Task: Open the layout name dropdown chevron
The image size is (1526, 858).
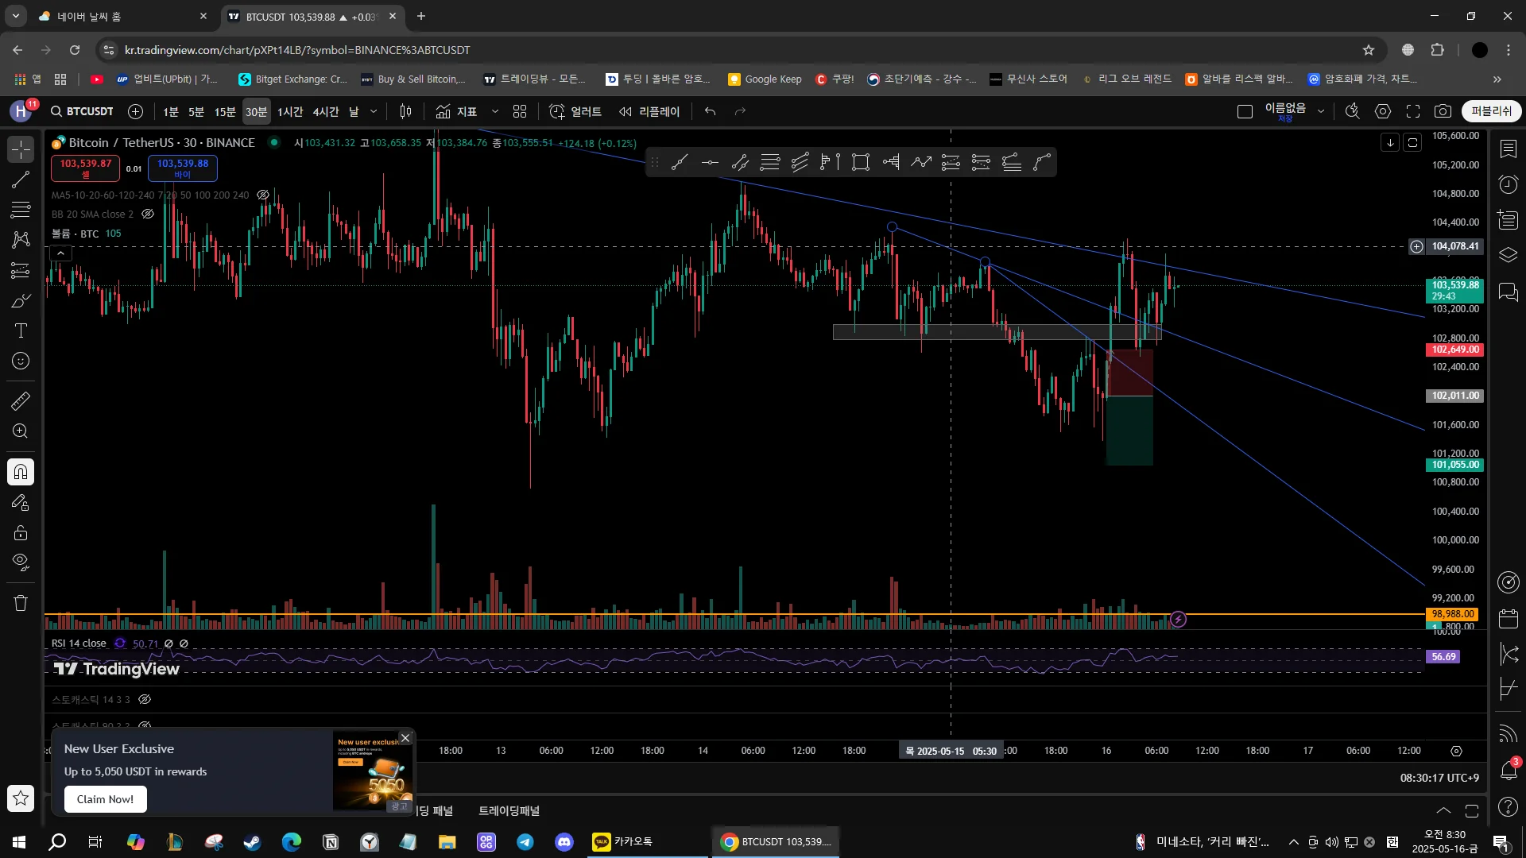Action: (x=1321, y=111)
